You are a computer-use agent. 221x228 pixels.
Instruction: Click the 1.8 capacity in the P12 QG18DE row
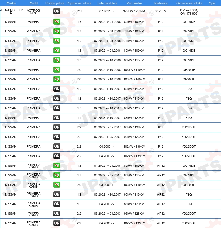(79, 60)
